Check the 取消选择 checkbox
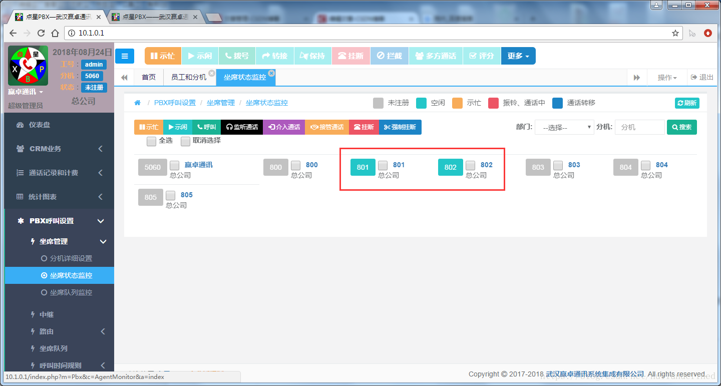The image size is (721, 386). click(185, 142)
